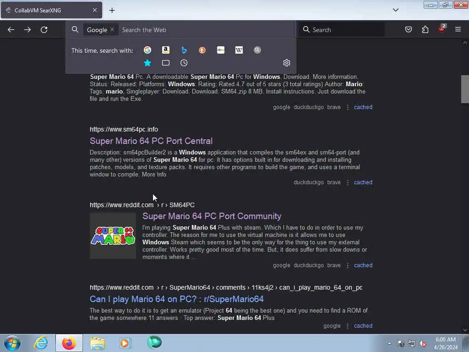This screenshot has width=469, height=352.
Task: Open cached link for PC Port Community result
Action: coord(363,265)
